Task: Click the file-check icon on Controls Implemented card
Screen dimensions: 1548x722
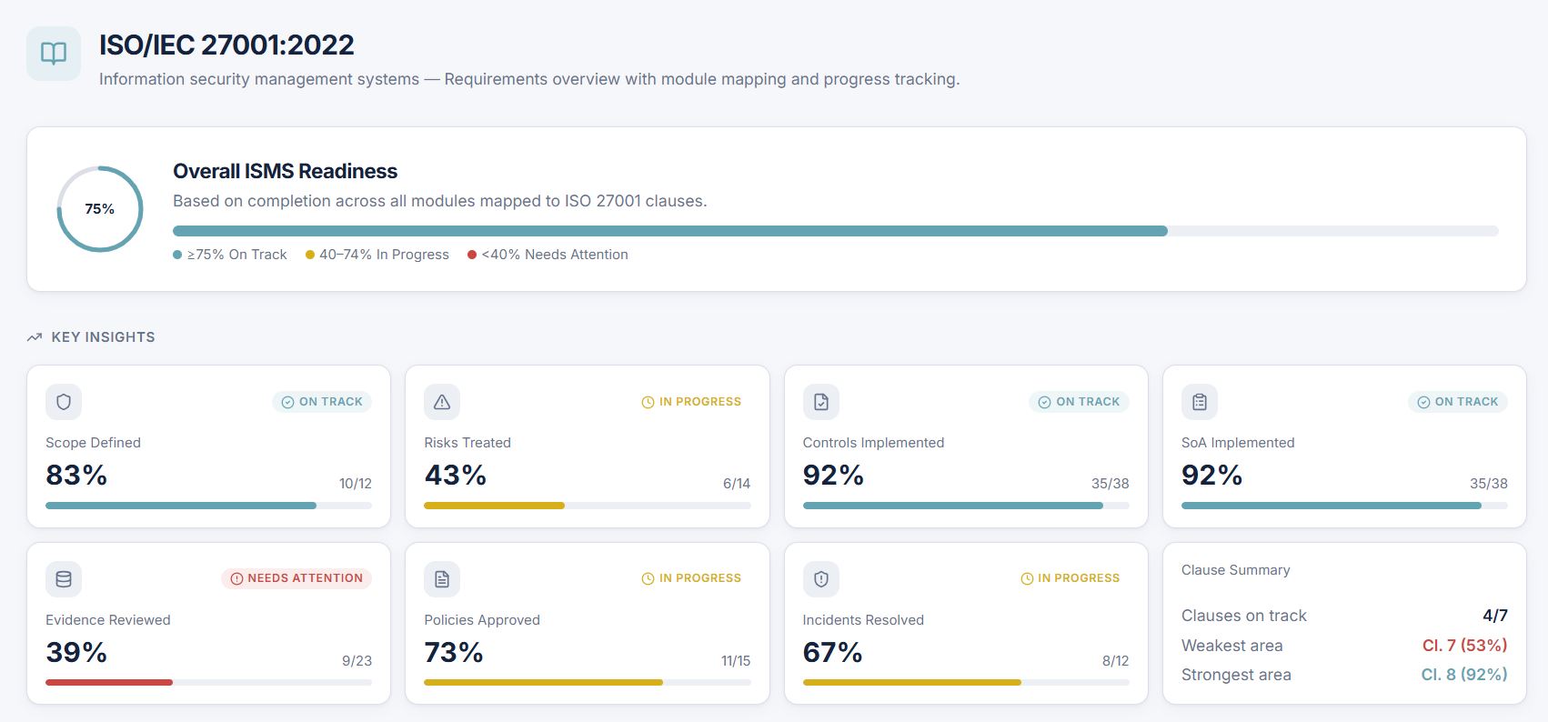Action: coord(821,402)
